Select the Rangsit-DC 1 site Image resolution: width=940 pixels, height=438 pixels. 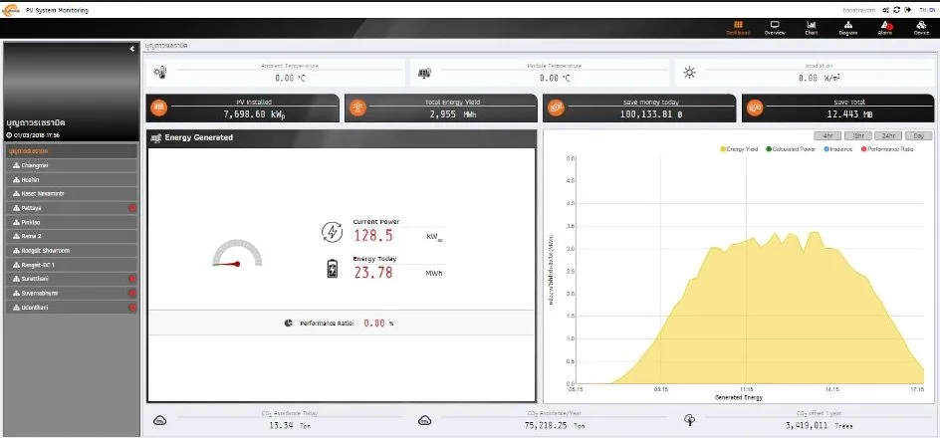tap(72, 265)
